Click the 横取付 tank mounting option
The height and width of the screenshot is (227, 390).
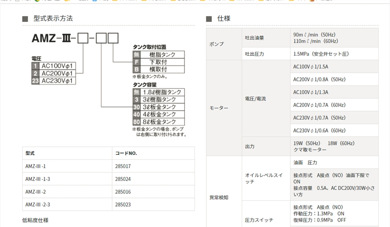click(158, 69)
